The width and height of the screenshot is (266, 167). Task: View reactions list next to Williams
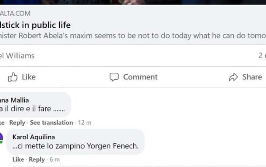click(17, 56)
